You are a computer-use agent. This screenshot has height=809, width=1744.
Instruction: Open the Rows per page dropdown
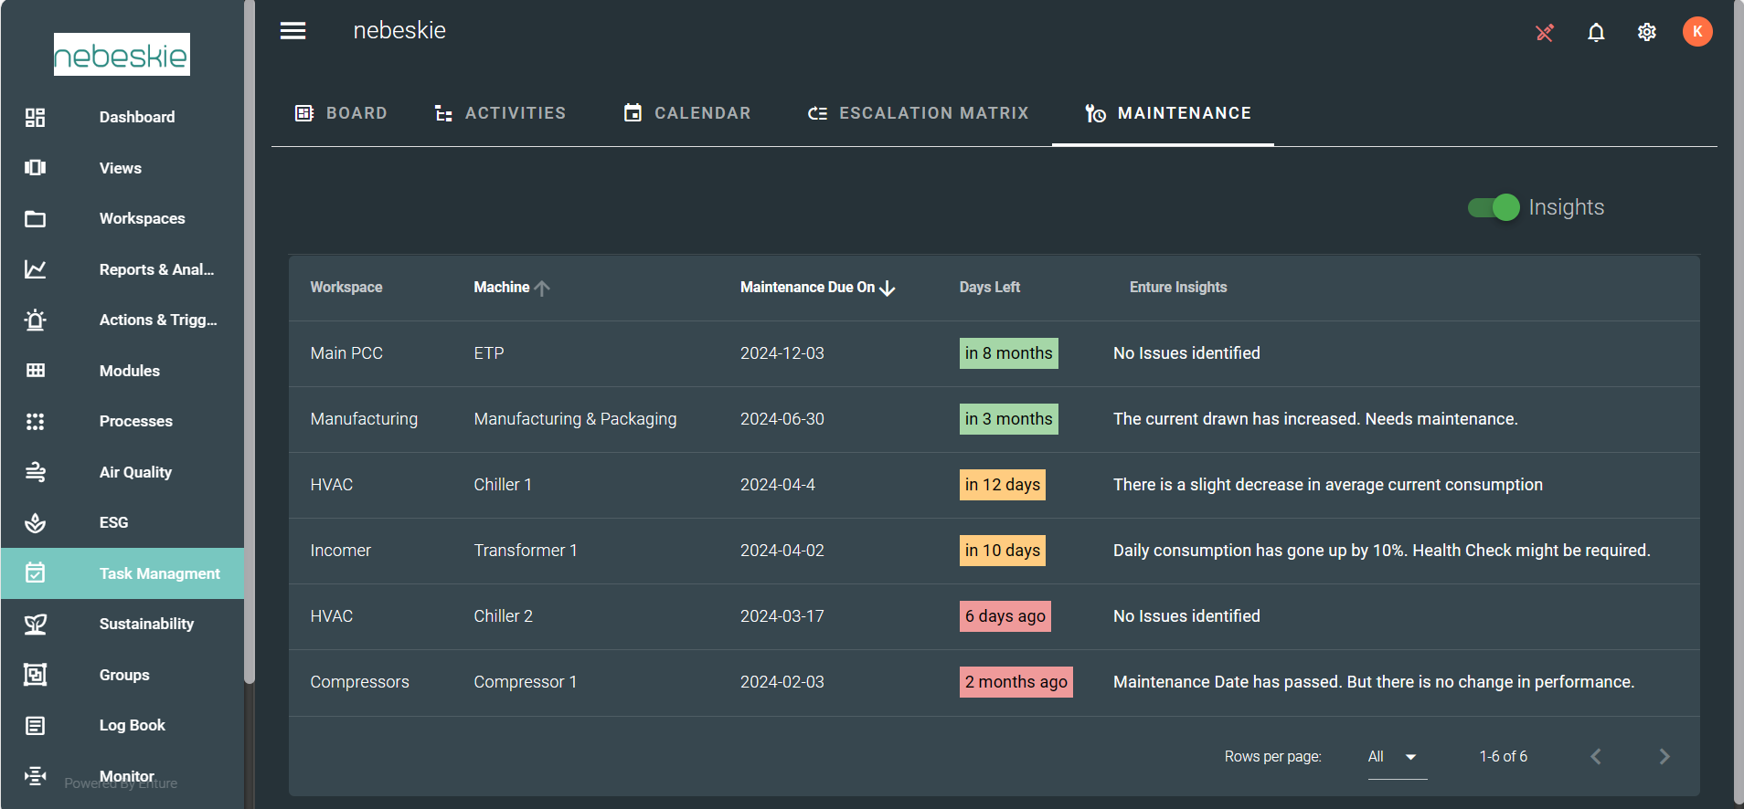[1397, 757]
